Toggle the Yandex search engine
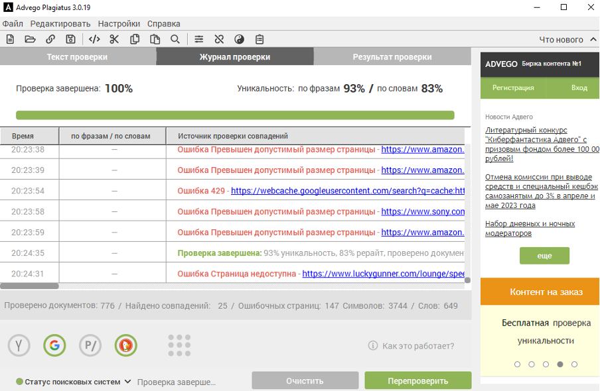 tap(19, 345)
